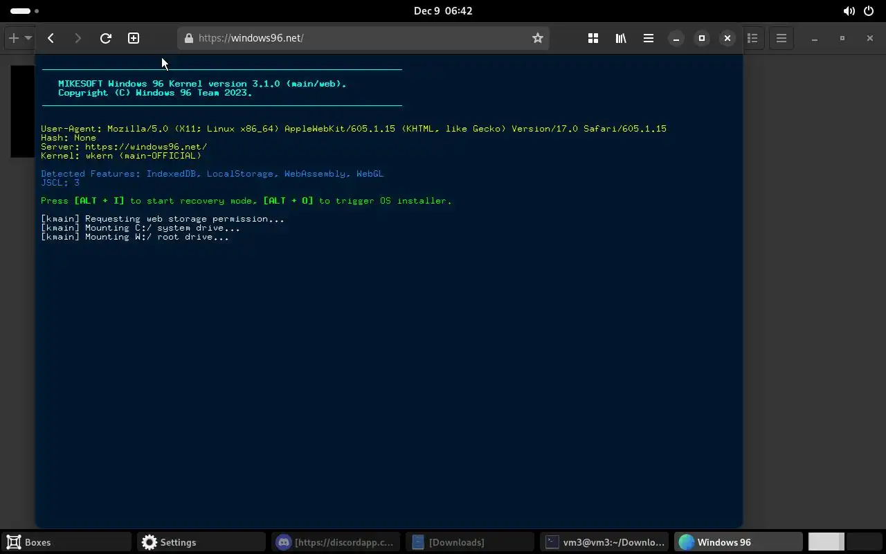Click the 'Detected Features' line
Image resolution: width=886 pixels, height=554 pixels.
[212, 174]
